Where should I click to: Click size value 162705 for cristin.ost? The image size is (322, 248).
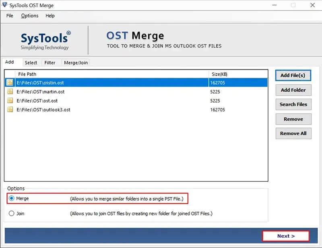[217, 83]
